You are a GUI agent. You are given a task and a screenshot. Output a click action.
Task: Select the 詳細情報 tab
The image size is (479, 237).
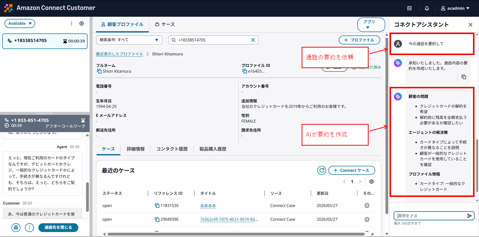tap(135, 149)
